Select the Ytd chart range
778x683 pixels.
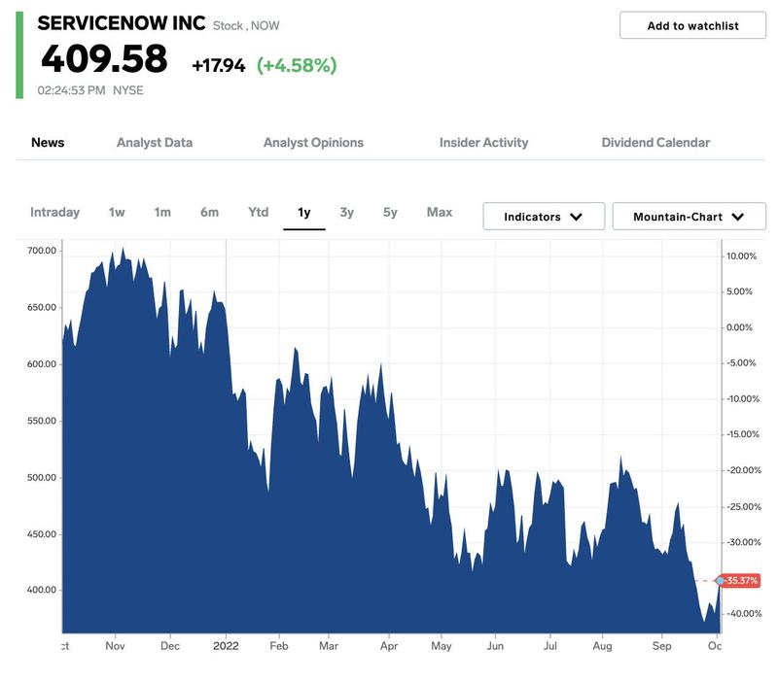coord(258,212)
